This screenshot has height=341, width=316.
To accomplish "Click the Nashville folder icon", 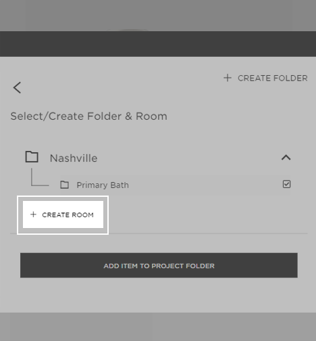I will click(x=32, y=157).
